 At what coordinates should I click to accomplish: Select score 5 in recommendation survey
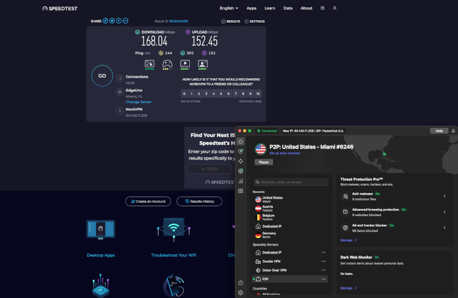click(x=221, y=93)
